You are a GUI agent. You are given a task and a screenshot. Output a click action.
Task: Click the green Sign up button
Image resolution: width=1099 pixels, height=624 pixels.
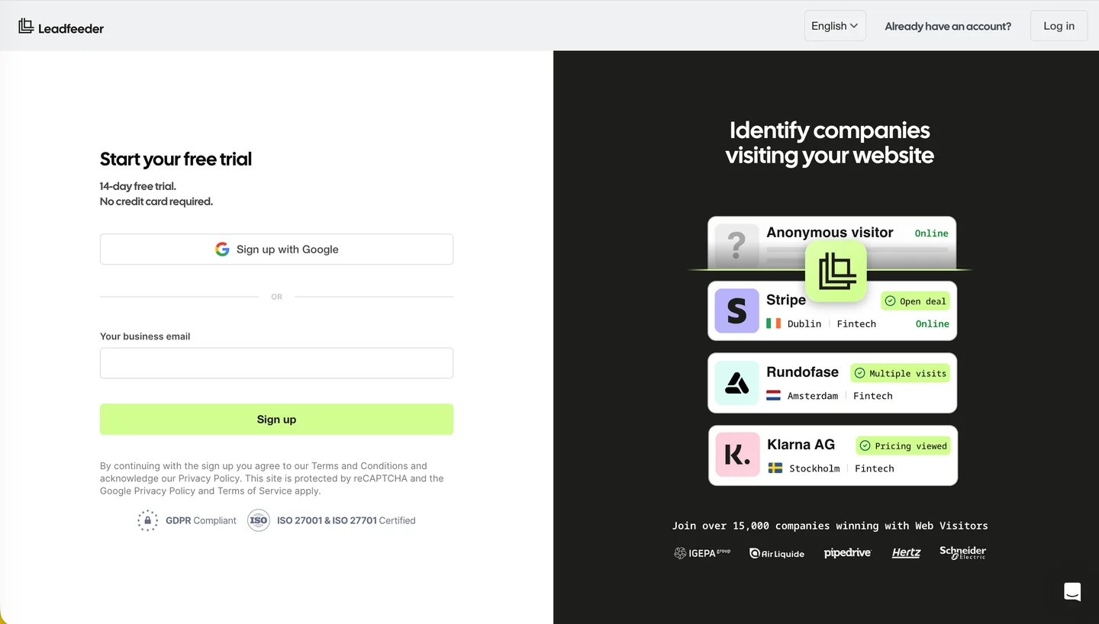click(276, 420)
